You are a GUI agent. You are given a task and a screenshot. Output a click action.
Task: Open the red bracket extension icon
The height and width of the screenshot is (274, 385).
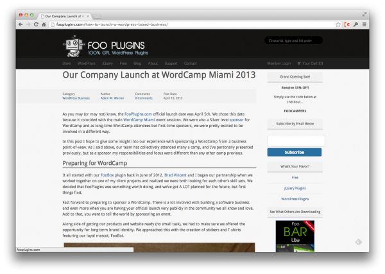tap(347, 24)
